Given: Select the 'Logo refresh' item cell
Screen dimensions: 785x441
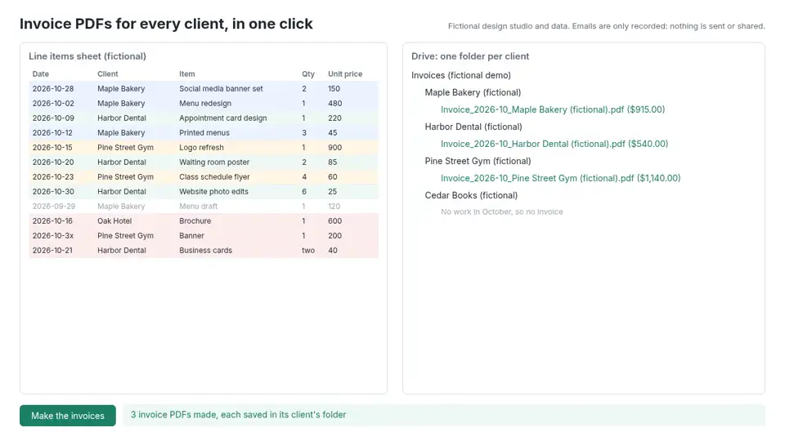Looking at the screenshot, I should pyautogui.click(x=201, y=148).
